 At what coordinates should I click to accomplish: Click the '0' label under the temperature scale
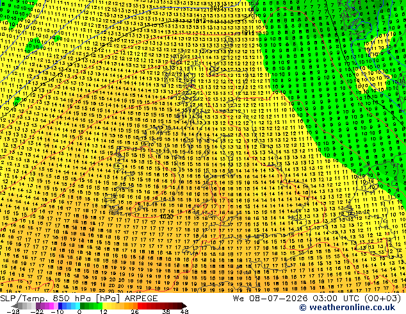coord(79,311)
